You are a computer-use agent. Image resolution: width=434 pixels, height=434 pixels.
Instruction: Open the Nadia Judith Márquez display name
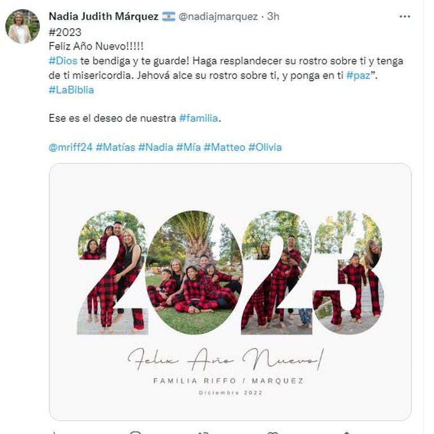104,17
